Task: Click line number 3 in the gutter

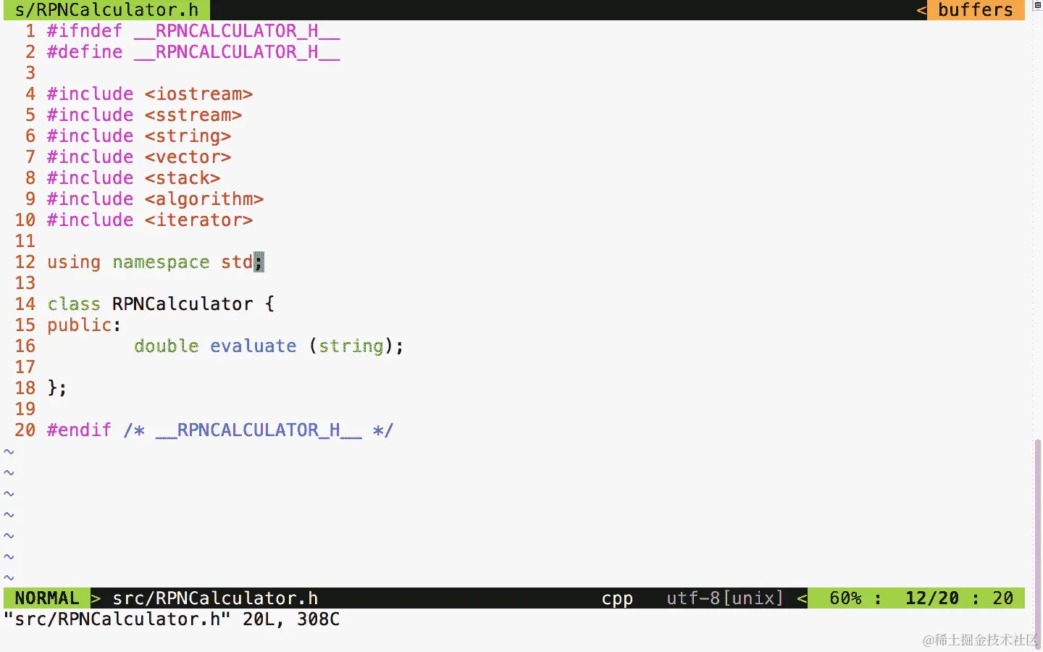Action: point(30,73)
